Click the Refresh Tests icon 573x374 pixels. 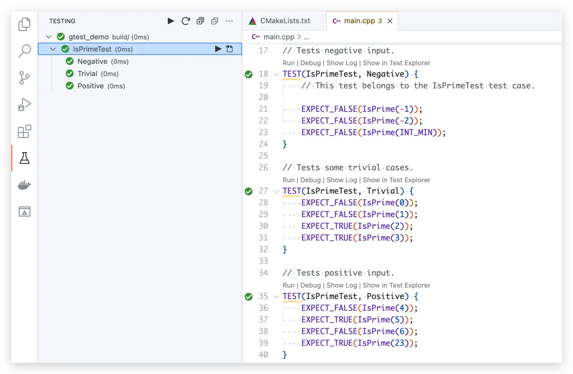[186, 21]
